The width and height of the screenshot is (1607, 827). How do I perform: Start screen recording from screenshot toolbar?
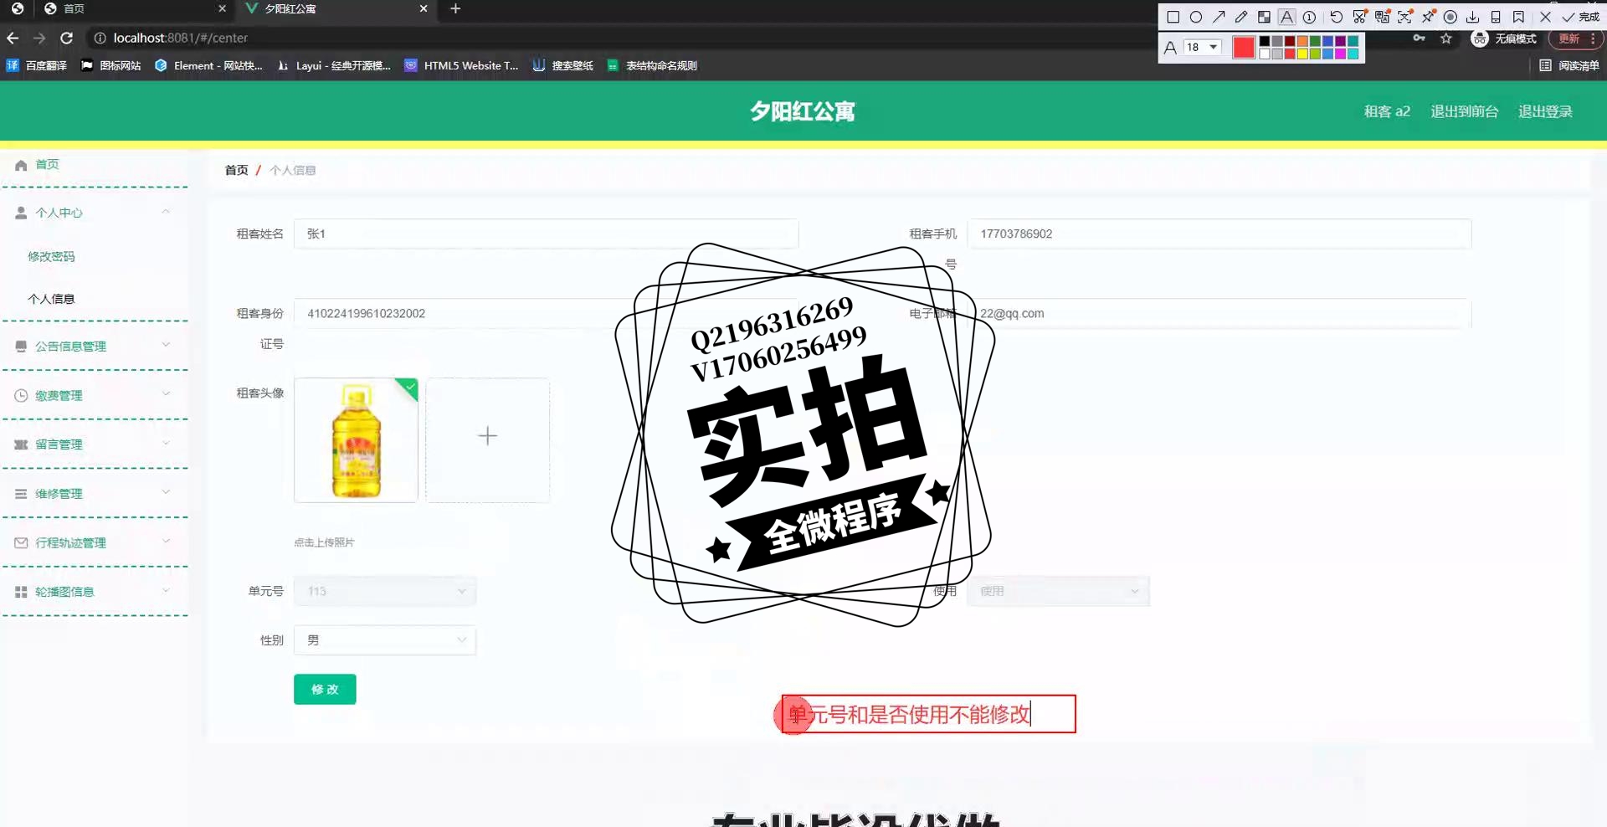click(1450, 17)
